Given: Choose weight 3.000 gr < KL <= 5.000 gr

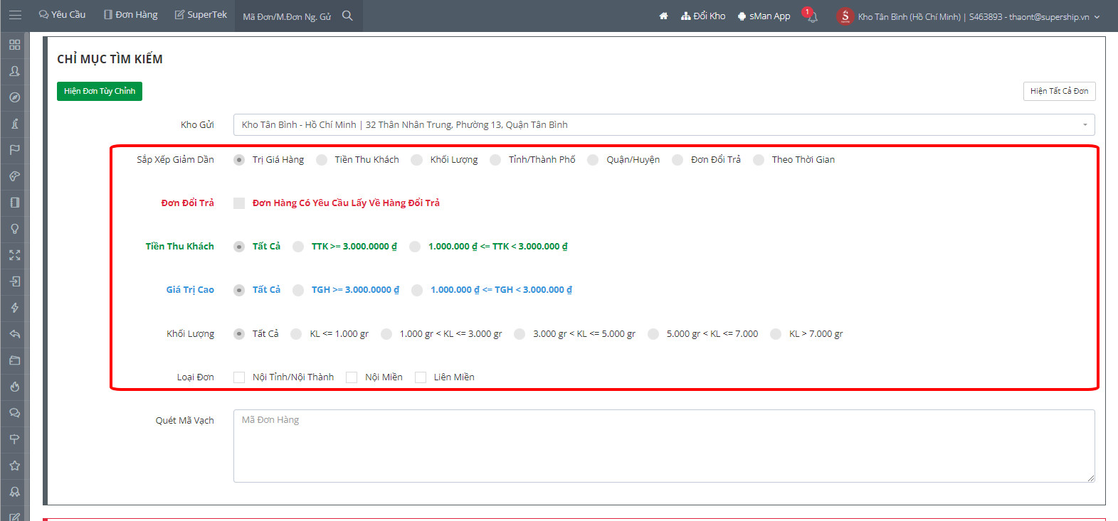Looking at the screenshot, I should click(520, 334).
